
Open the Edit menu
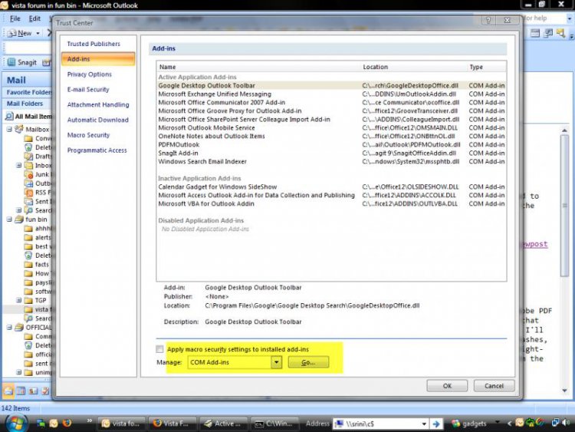34,18
